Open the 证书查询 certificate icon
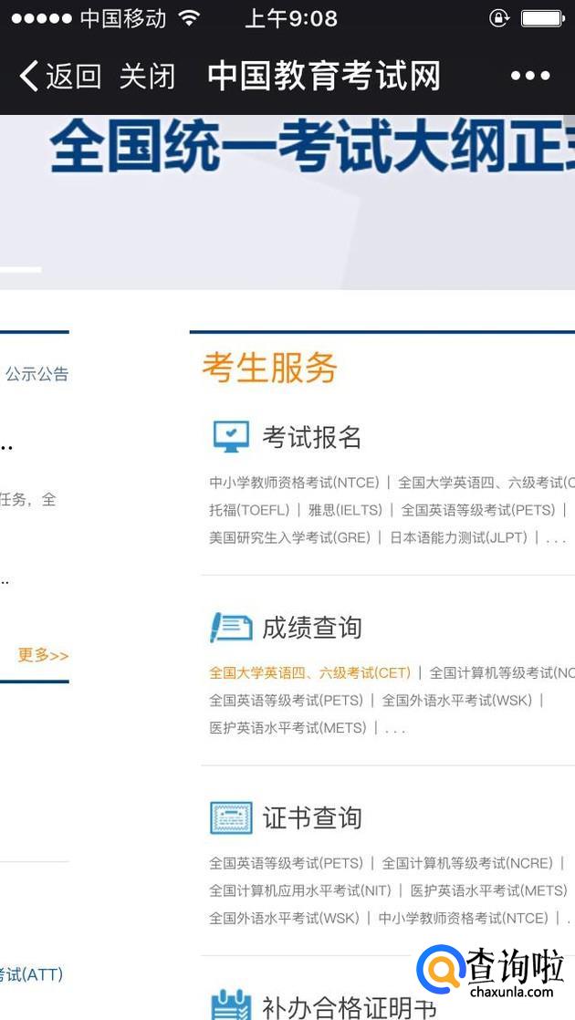 (231, 817)
